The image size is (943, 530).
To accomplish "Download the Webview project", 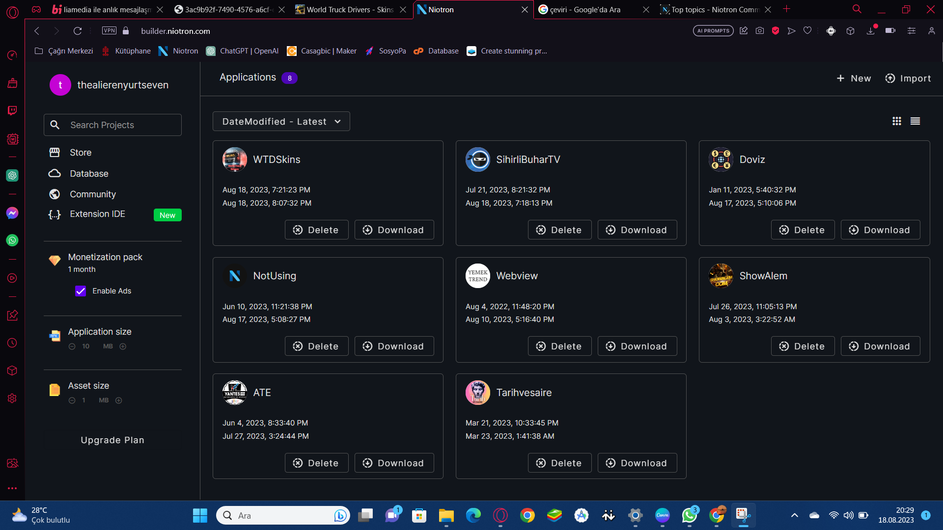I will [637, 346].
